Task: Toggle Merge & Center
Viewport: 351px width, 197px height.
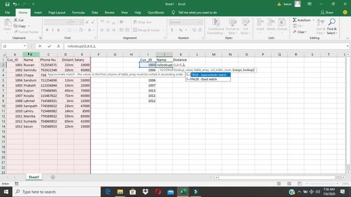Action: (146, 30)
